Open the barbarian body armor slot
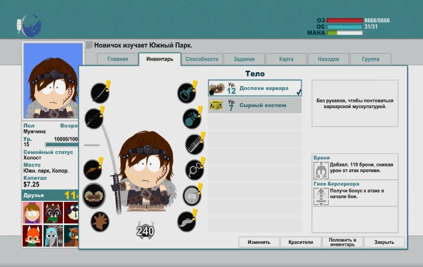The image size is (423, 267). 94,196
